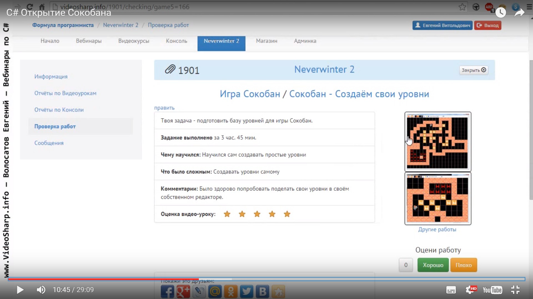Click Проверка работ breadcrumb link
Image resolution: width=533 pixels, height=299 pixels.
168,25
